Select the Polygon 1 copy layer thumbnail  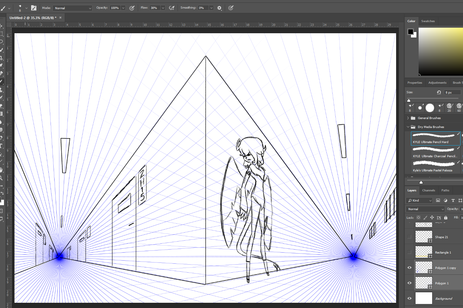(x=424, y=267)
